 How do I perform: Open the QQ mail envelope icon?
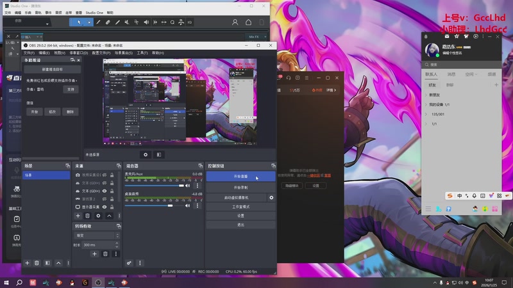(447, 36)
